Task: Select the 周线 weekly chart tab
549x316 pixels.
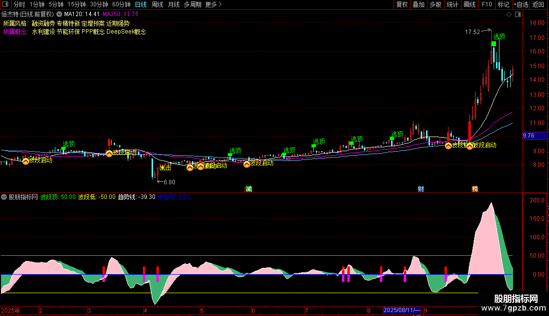Action: pos(157,4)
